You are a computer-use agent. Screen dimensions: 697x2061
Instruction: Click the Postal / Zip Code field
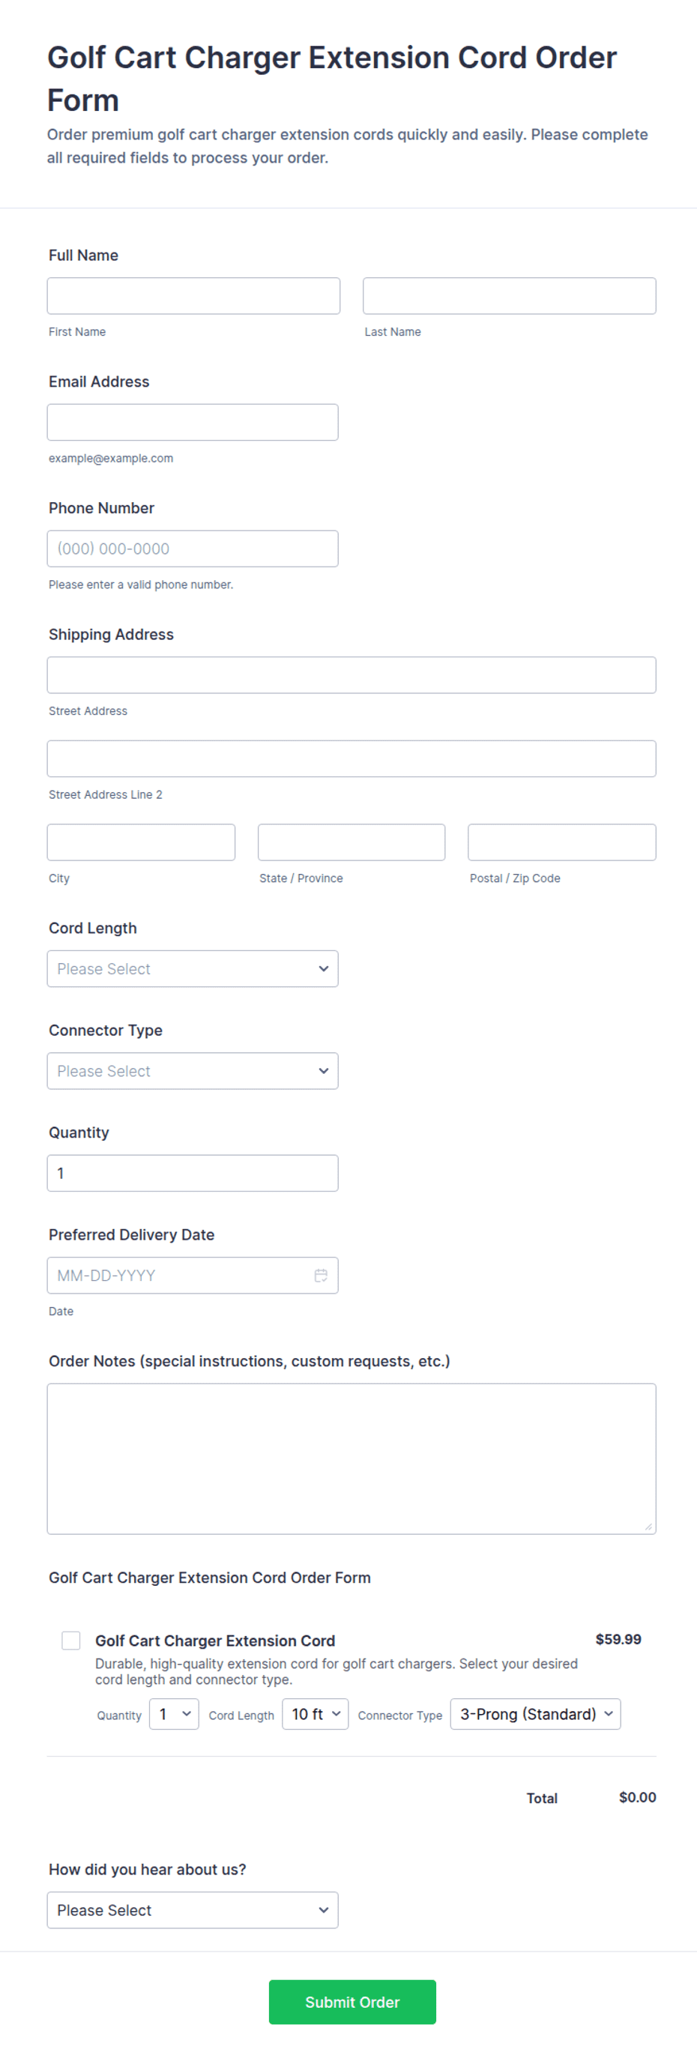coord(562,842)
